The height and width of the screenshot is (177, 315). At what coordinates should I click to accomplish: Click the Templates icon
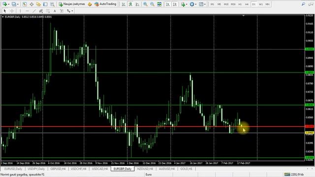(x=201, y=4)
